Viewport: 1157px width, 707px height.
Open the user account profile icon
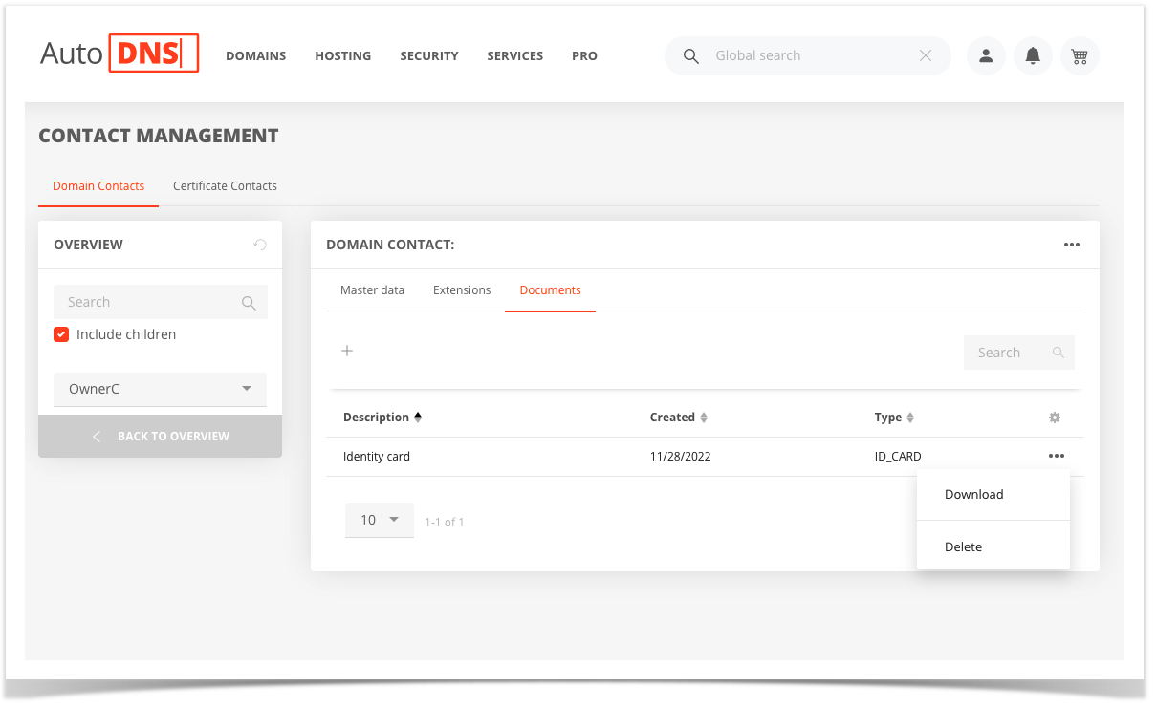tap(986, 56)
